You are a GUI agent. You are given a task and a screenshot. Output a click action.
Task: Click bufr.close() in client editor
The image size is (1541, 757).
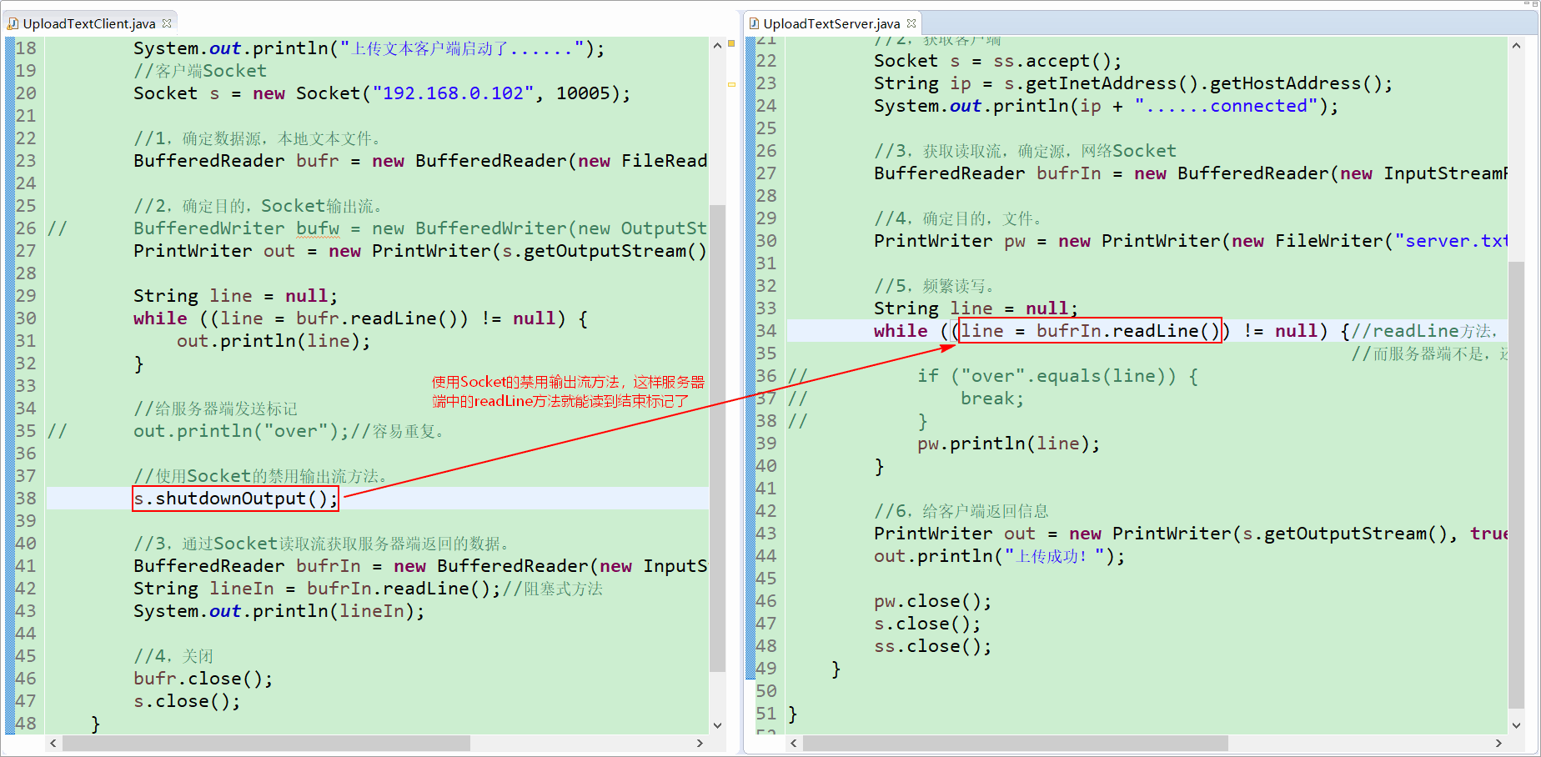click(203, 679)
